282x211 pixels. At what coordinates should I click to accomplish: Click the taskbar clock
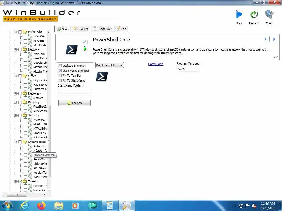268,206
